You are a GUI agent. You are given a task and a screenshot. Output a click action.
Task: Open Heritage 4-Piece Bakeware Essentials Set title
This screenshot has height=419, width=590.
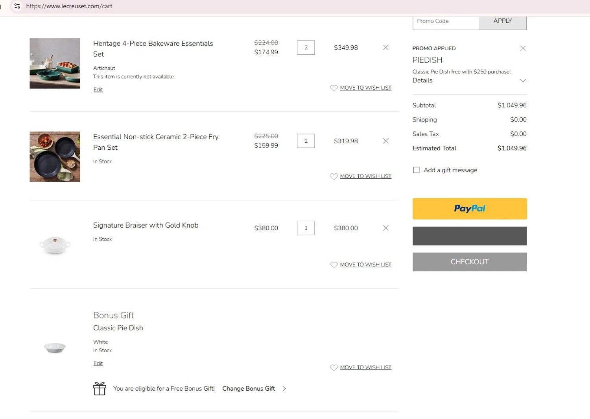click(153, 49)
